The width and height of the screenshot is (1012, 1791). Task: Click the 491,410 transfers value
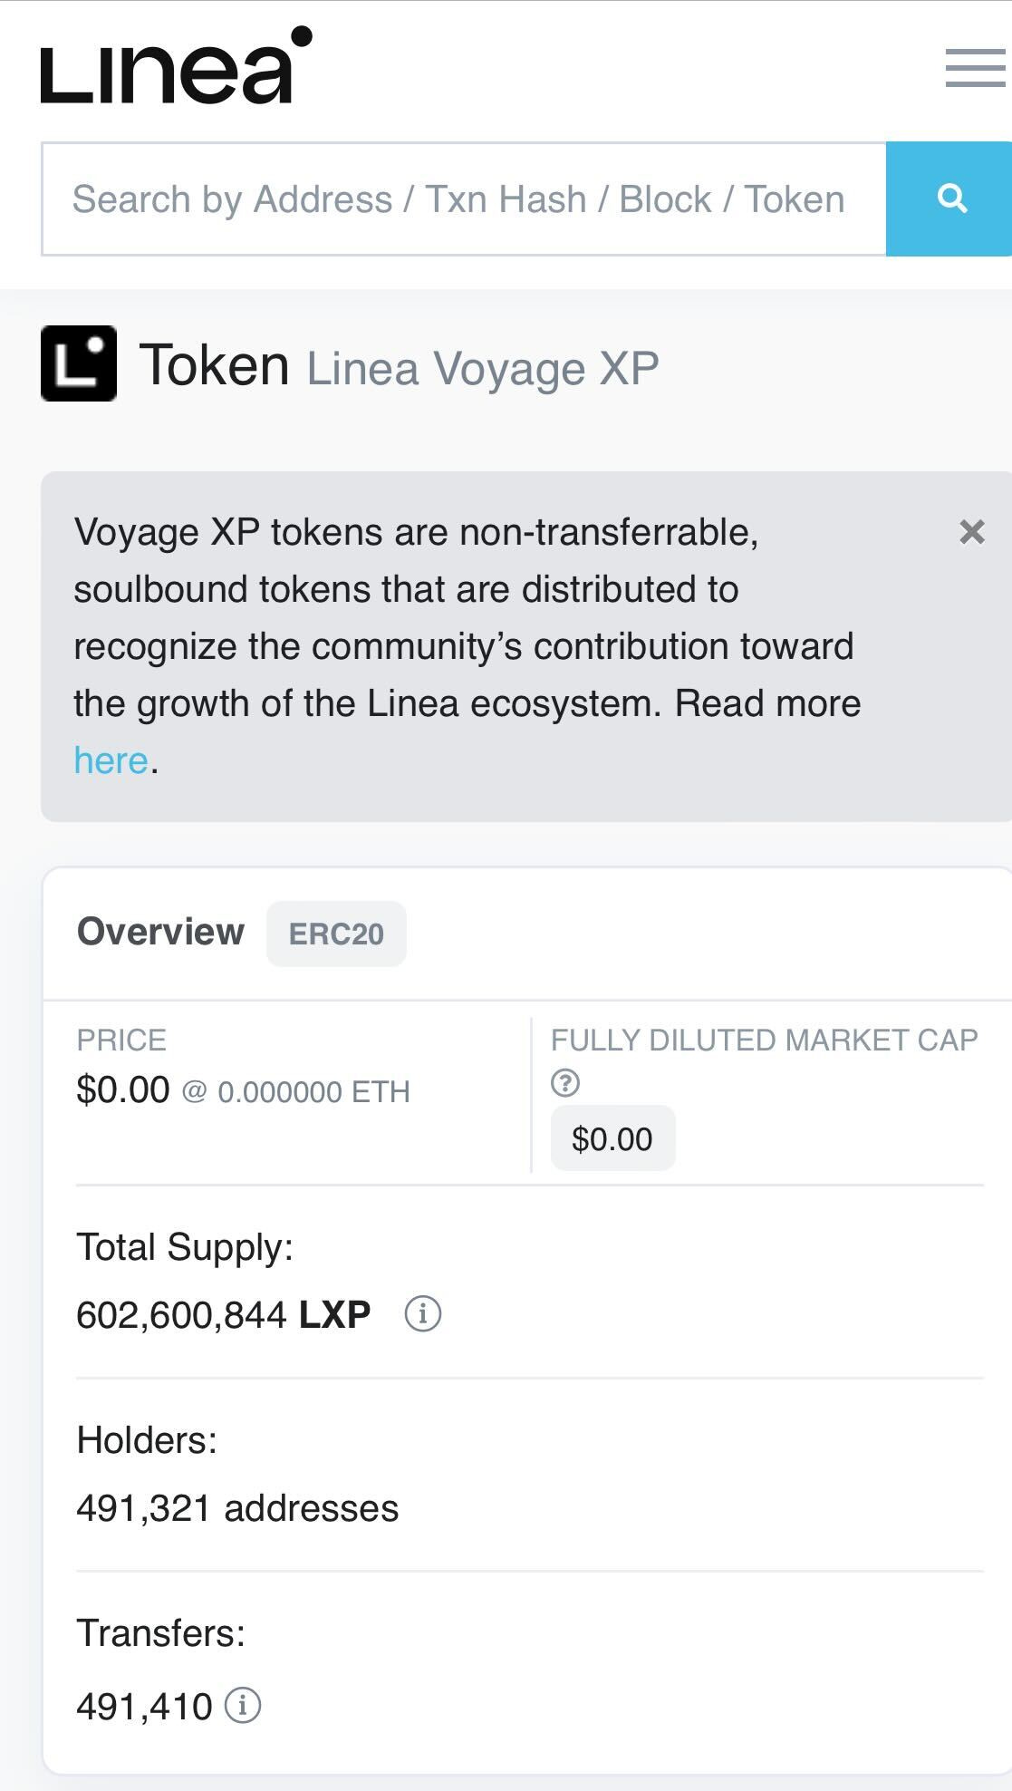tap(144, 1707)
